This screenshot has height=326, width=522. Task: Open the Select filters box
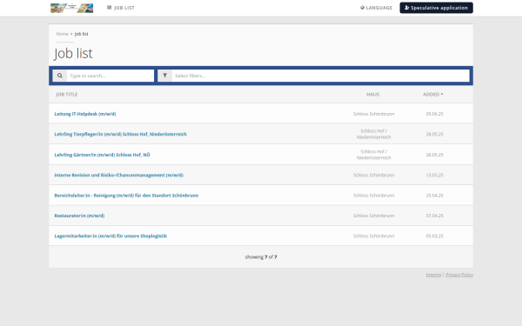click(x=320, y=76)
